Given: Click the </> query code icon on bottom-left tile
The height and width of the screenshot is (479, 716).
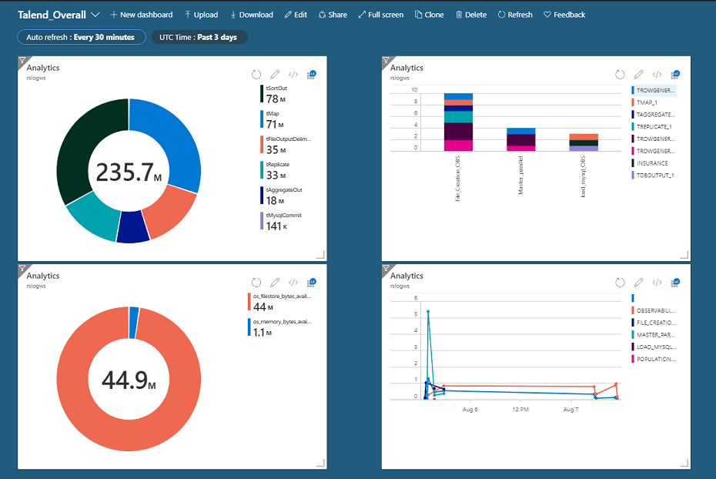Looking at the screenshot, I should coord(293,283).
